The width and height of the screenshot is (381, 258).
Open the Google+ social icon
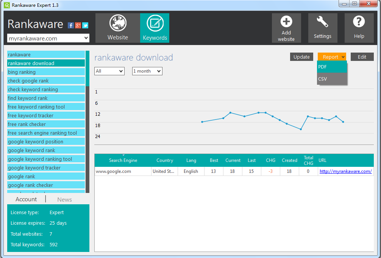tap(78, 25)
